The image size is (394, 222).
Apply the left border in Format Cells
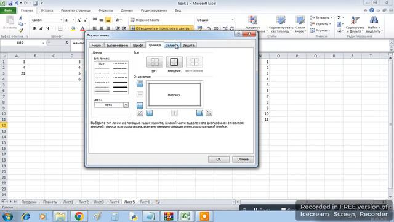coord(149,113)
